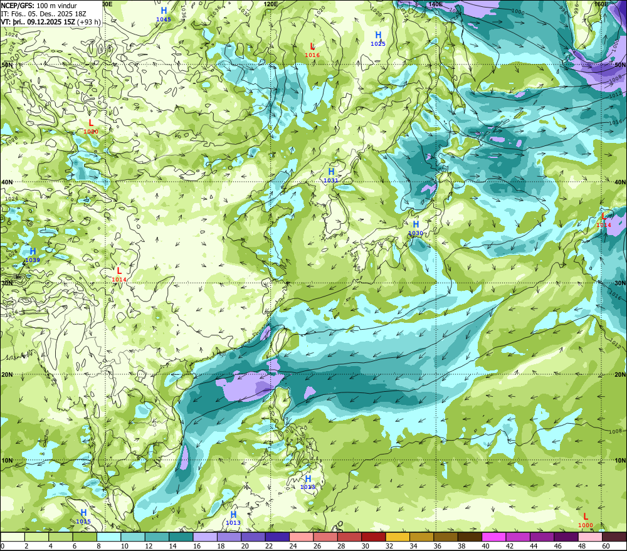
Task: Click the 'VT: þri.. 09.12.2025 15Z (+93 h)' line
Action: [x=50, y=21]
